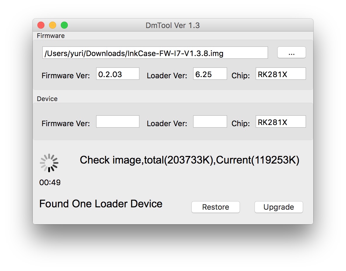Image resolution: width=346 pixels, height=271 pixels.
Task: Minimize the window with the yellow button
Action: tap(53, 25)
